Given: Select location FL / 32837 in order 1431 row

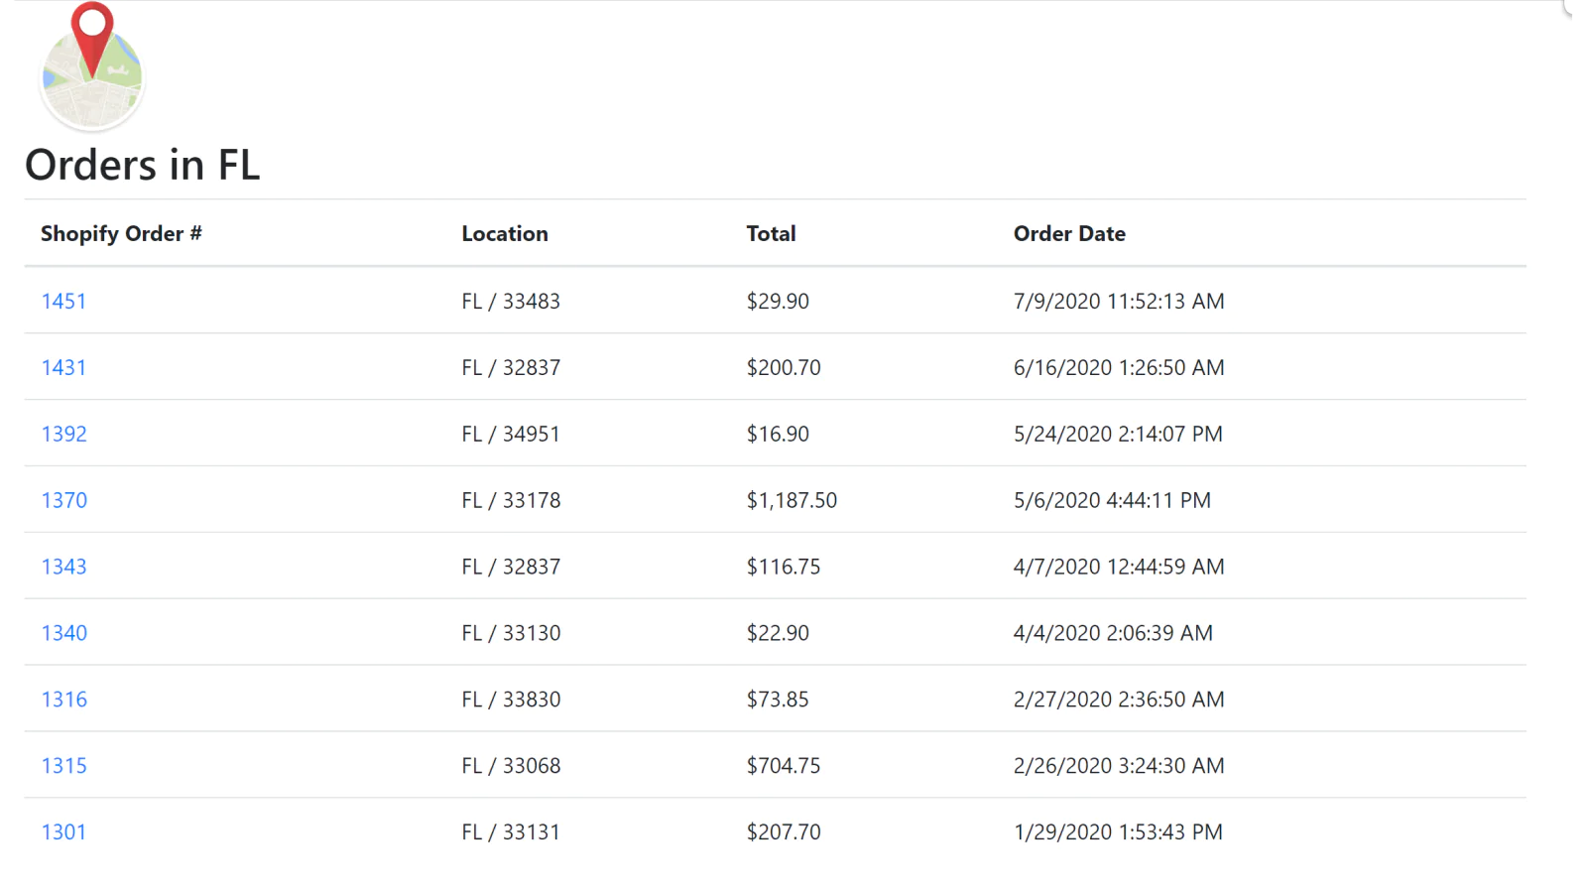Looking at the screenshot, I should click(511, 367).
